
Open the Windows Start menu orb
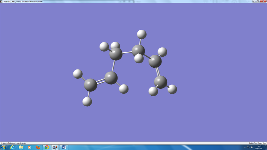[4, 147]
